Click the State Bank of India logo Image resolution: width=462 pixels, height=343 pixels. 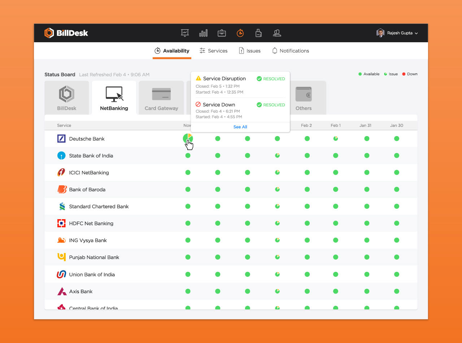[61, 156]
